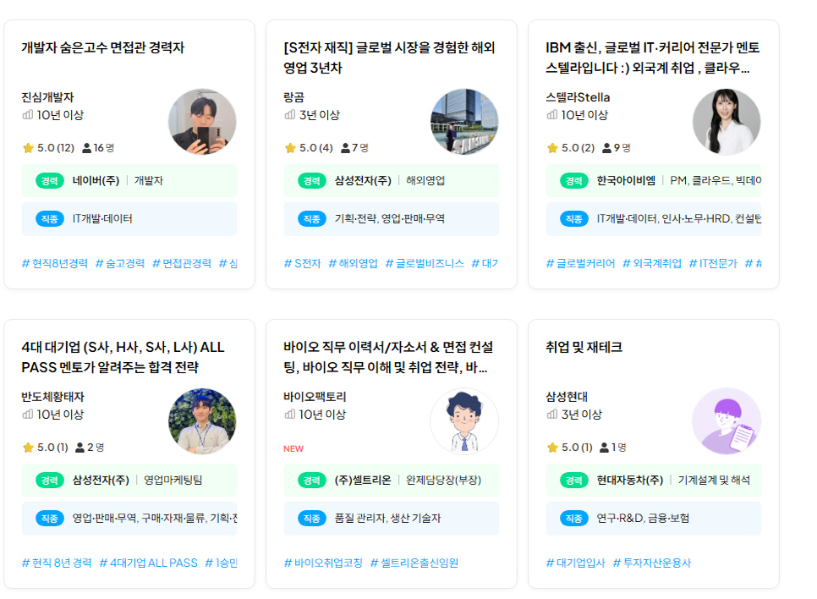Click green 경력 badge next to 네이버(주)
This screenshot has width=817, height=599.
[50, 181]
